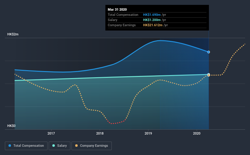The image size is (250, 155).
Task: Click the HK$2m y-axis label
Action: point(13,34)
